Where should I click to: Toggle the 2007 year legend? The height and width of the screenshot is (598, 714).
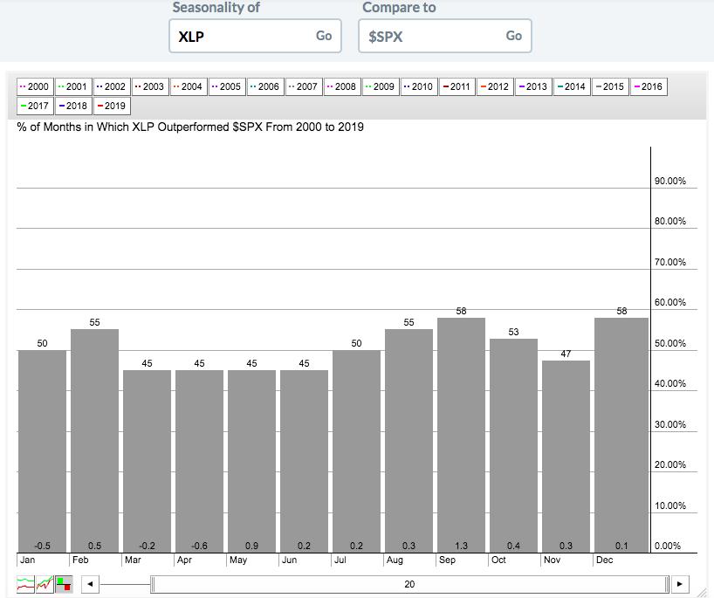[x=304, y=86]
